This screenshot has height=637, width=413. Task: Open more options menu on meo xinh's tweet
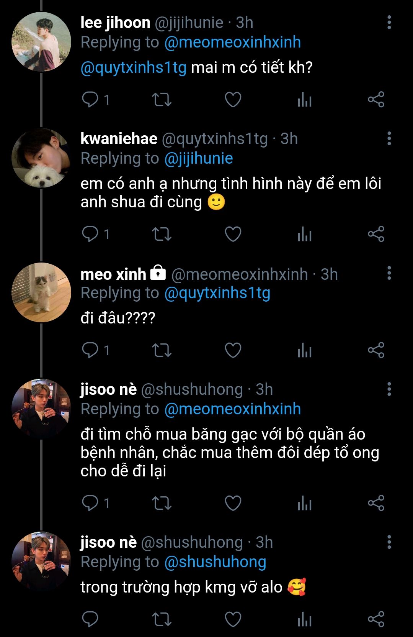point(389,274)
